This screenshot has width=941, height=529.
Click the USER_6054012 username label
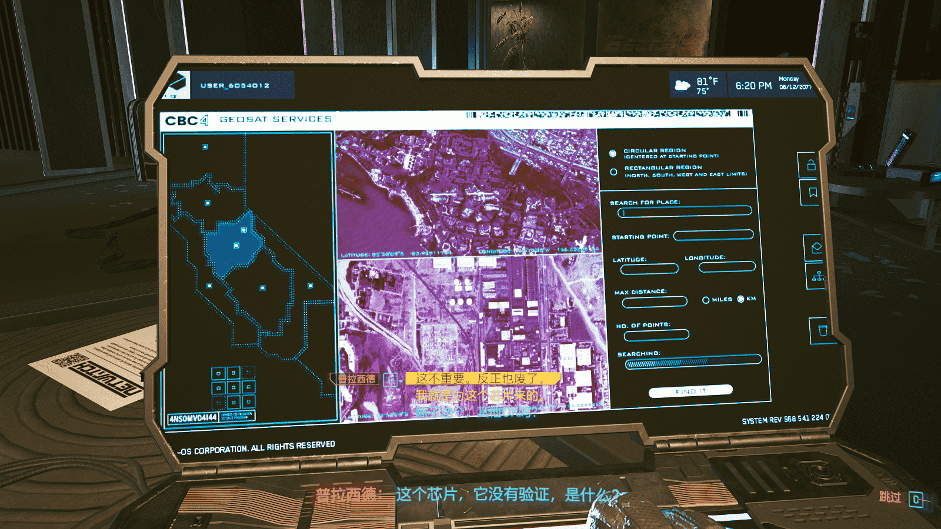pyautogui.click(x=235, y=86)
